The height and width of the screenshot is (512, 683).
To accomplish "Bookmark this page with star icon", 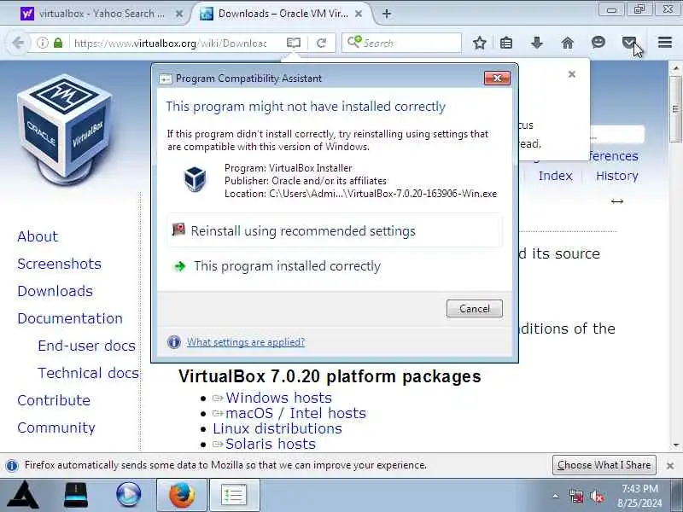I will click(x=480, y=43).
